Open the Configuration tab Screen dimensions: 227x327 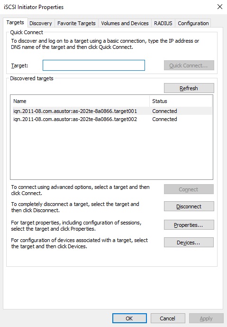tap(193, 23)
